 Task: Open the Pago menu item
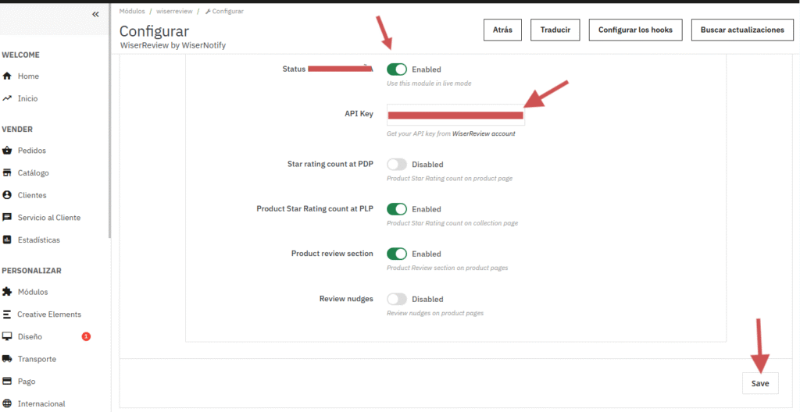tap(26, 382)
